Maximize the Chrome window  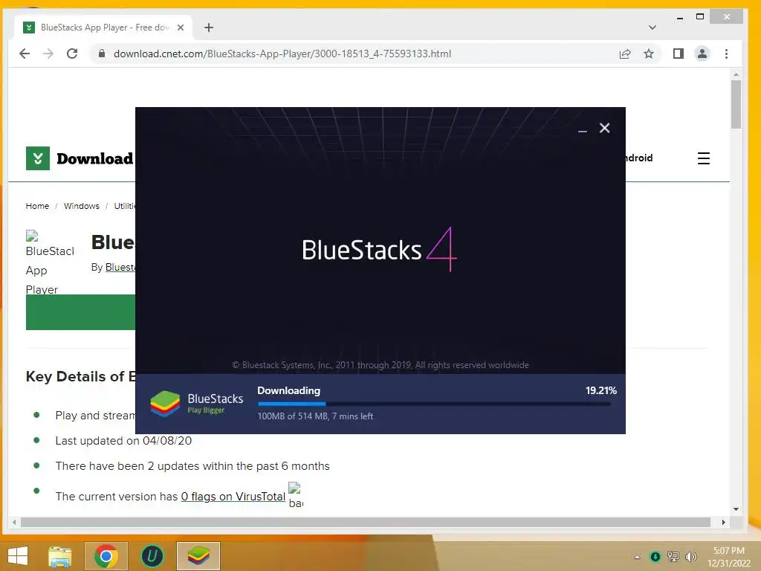pos(700,17)
